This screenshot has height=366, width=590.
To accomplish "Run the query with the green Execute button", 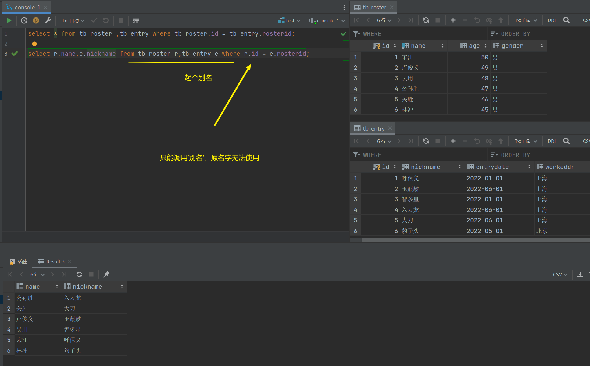I will 9,20.
